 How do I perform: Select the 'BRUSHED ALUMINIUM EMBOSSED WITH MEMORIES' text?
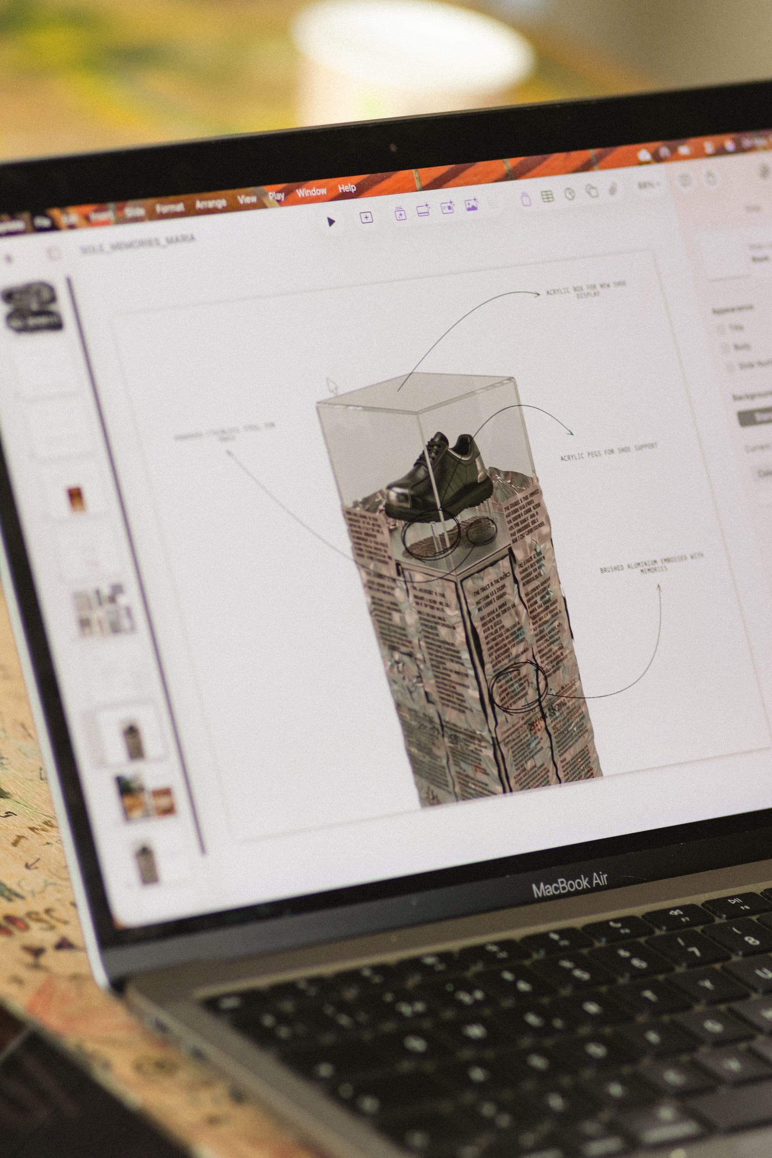click(653, 564)
